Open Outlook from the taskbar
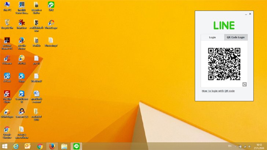The width and height of the screenshot is (267, 150). [x=28, y=146]
